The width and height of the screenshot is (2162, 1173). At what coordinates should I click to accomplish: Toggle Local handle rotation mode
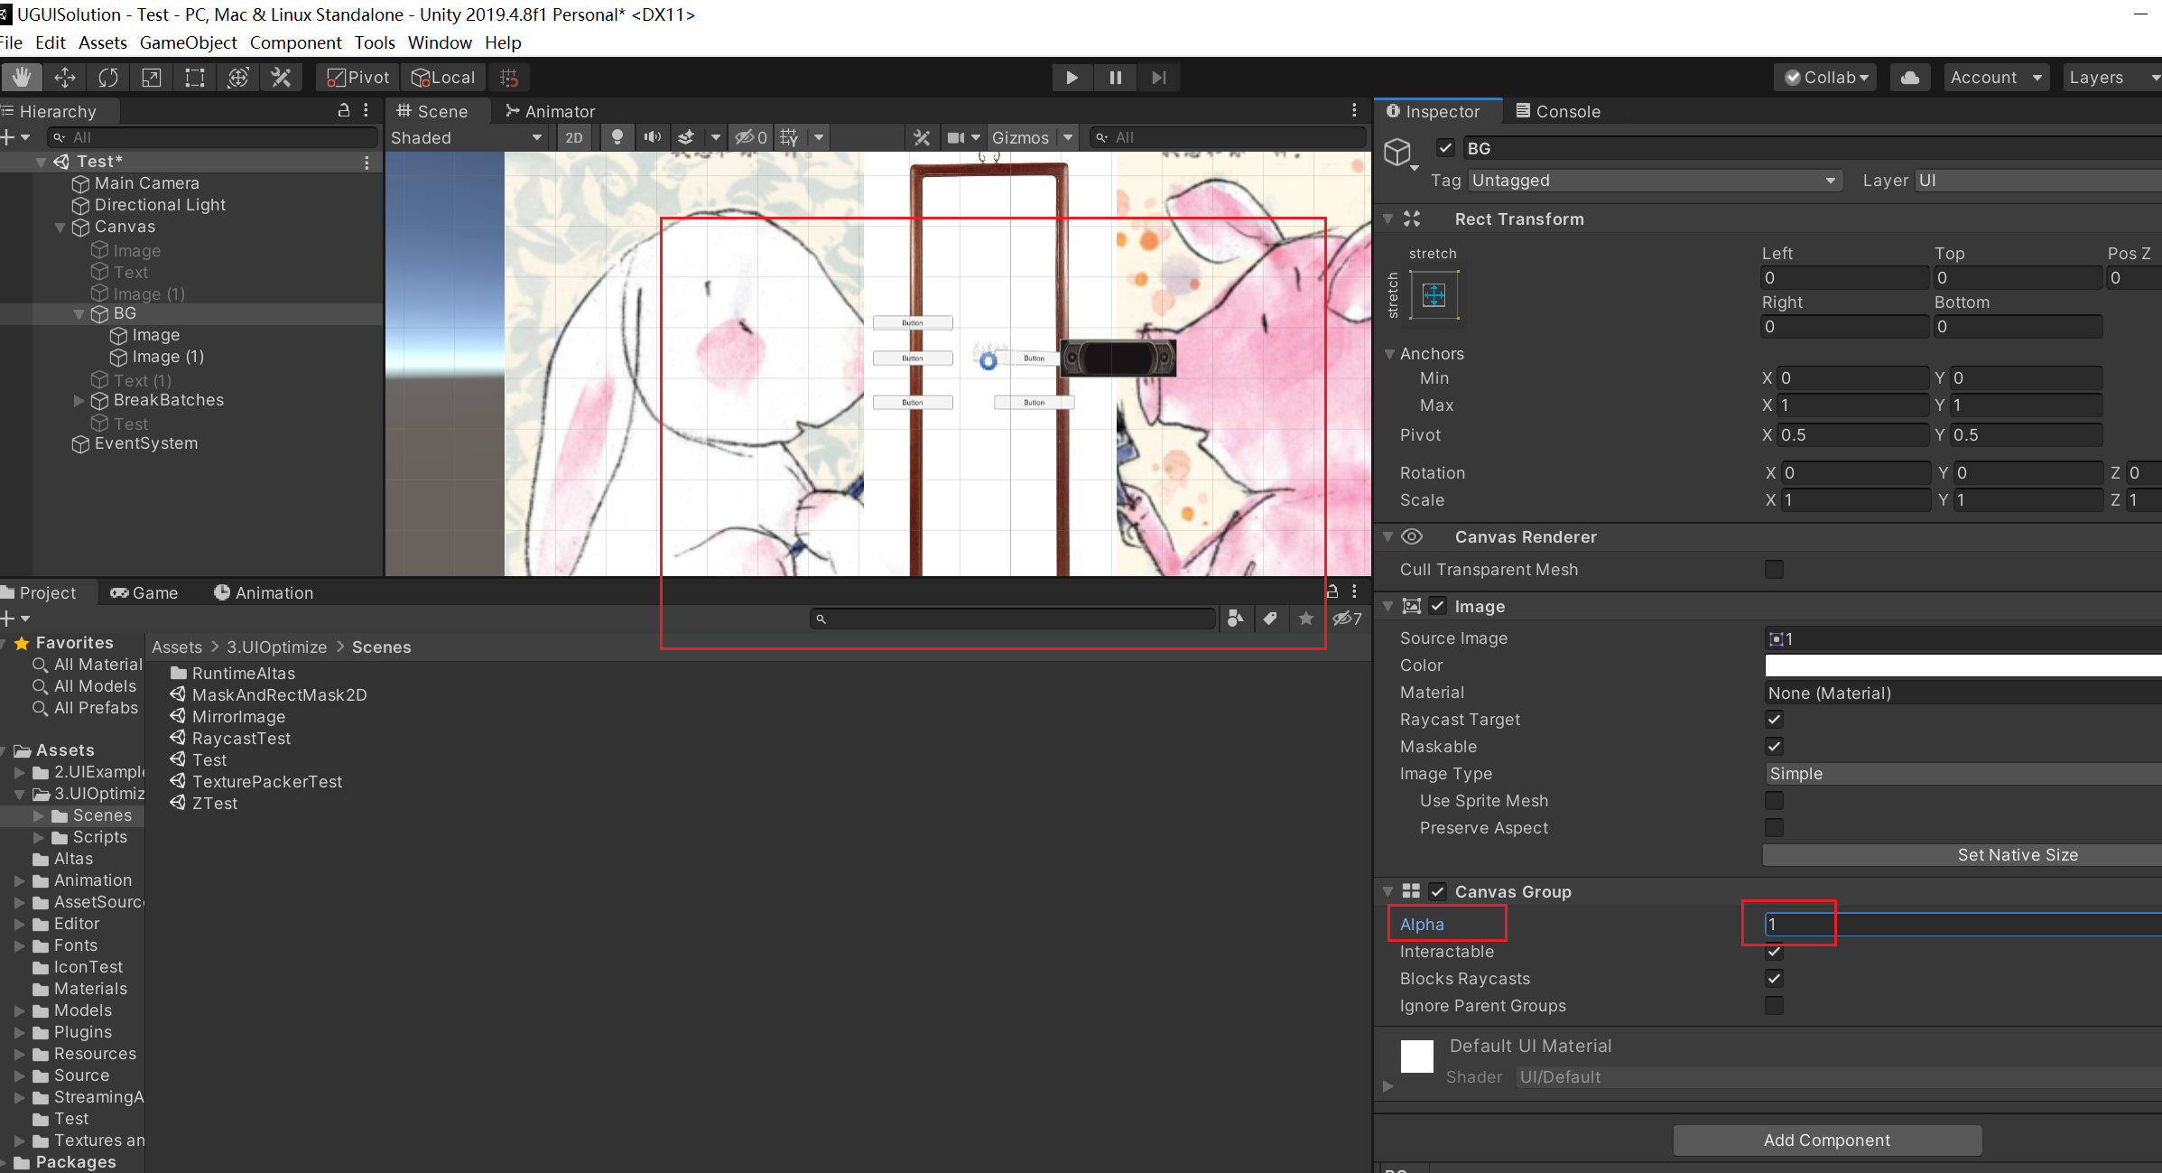click(x=443, y=78)
